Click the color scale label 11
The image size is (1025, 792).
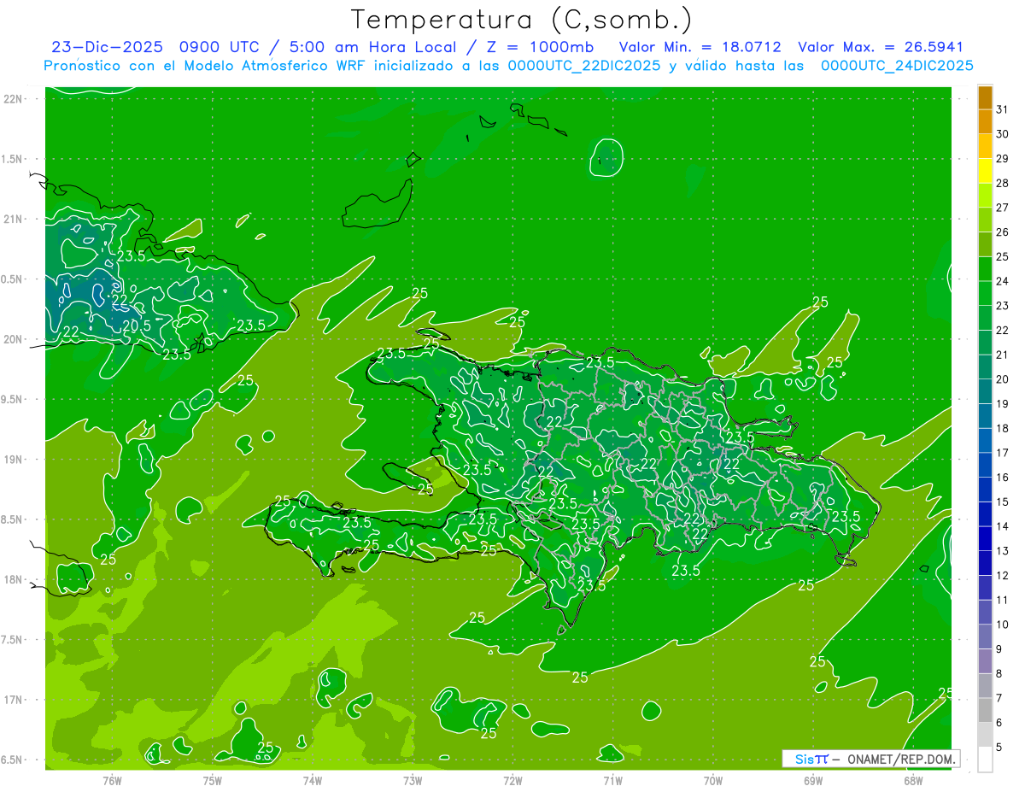1002,600
